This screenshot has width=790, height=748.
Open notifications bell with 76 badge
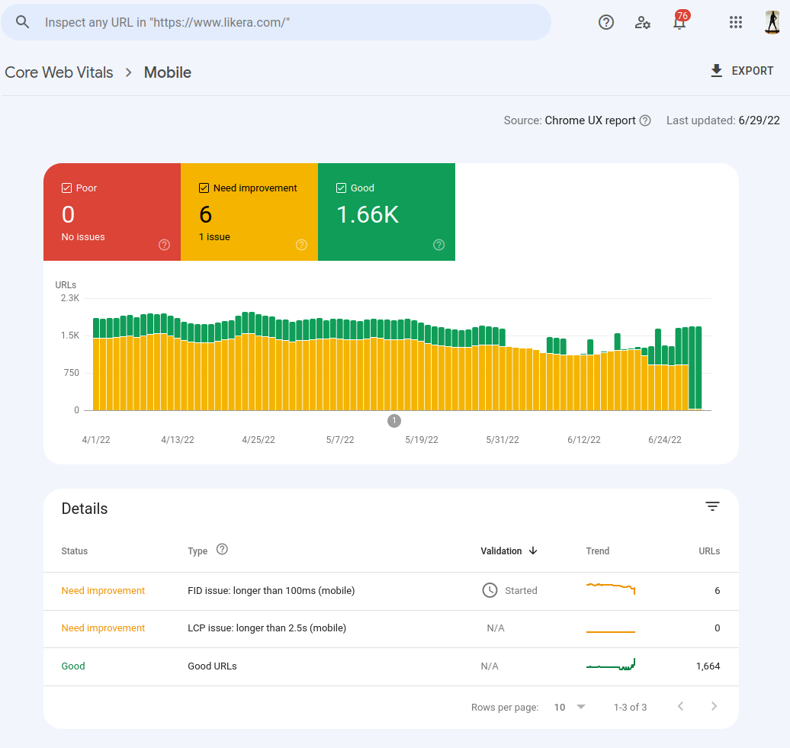coord(679,22)
